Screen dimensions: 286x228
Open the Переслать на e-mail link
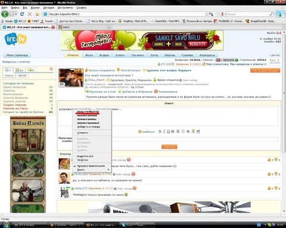100,92
